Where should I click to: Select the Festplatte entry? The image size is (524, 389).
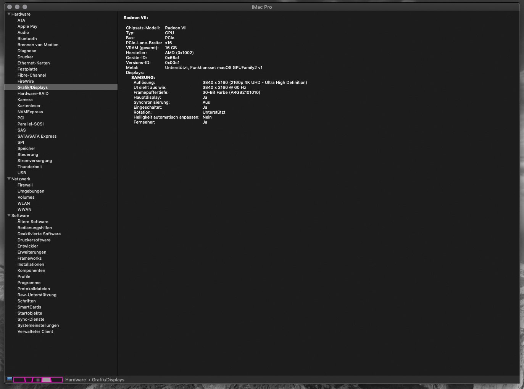tap(27, 69)
